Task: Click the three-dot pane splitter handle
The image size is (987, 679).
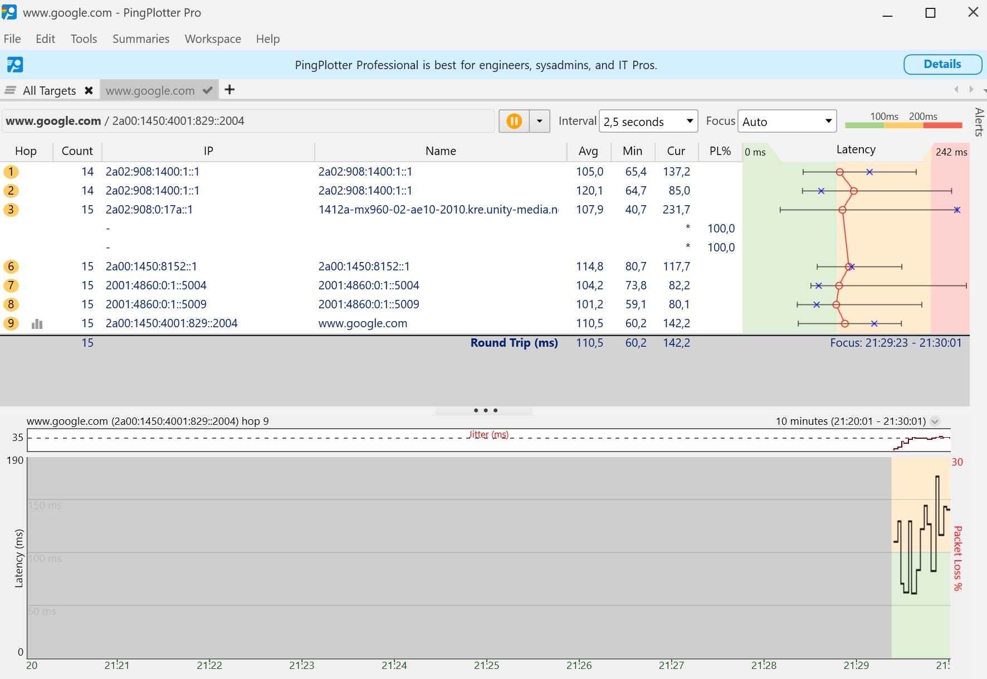Action: pyautogui.click(x=485, y=410)
